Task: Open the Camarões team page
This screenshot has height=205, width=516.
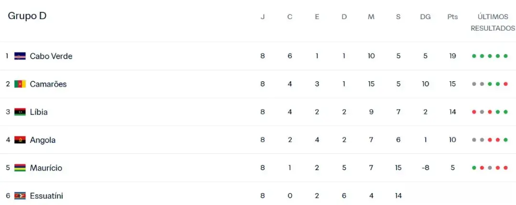Action: (x=48, y=84)
